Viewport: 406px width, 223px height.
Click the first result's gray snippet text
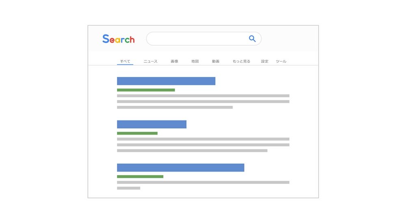[x=203, y=101]
